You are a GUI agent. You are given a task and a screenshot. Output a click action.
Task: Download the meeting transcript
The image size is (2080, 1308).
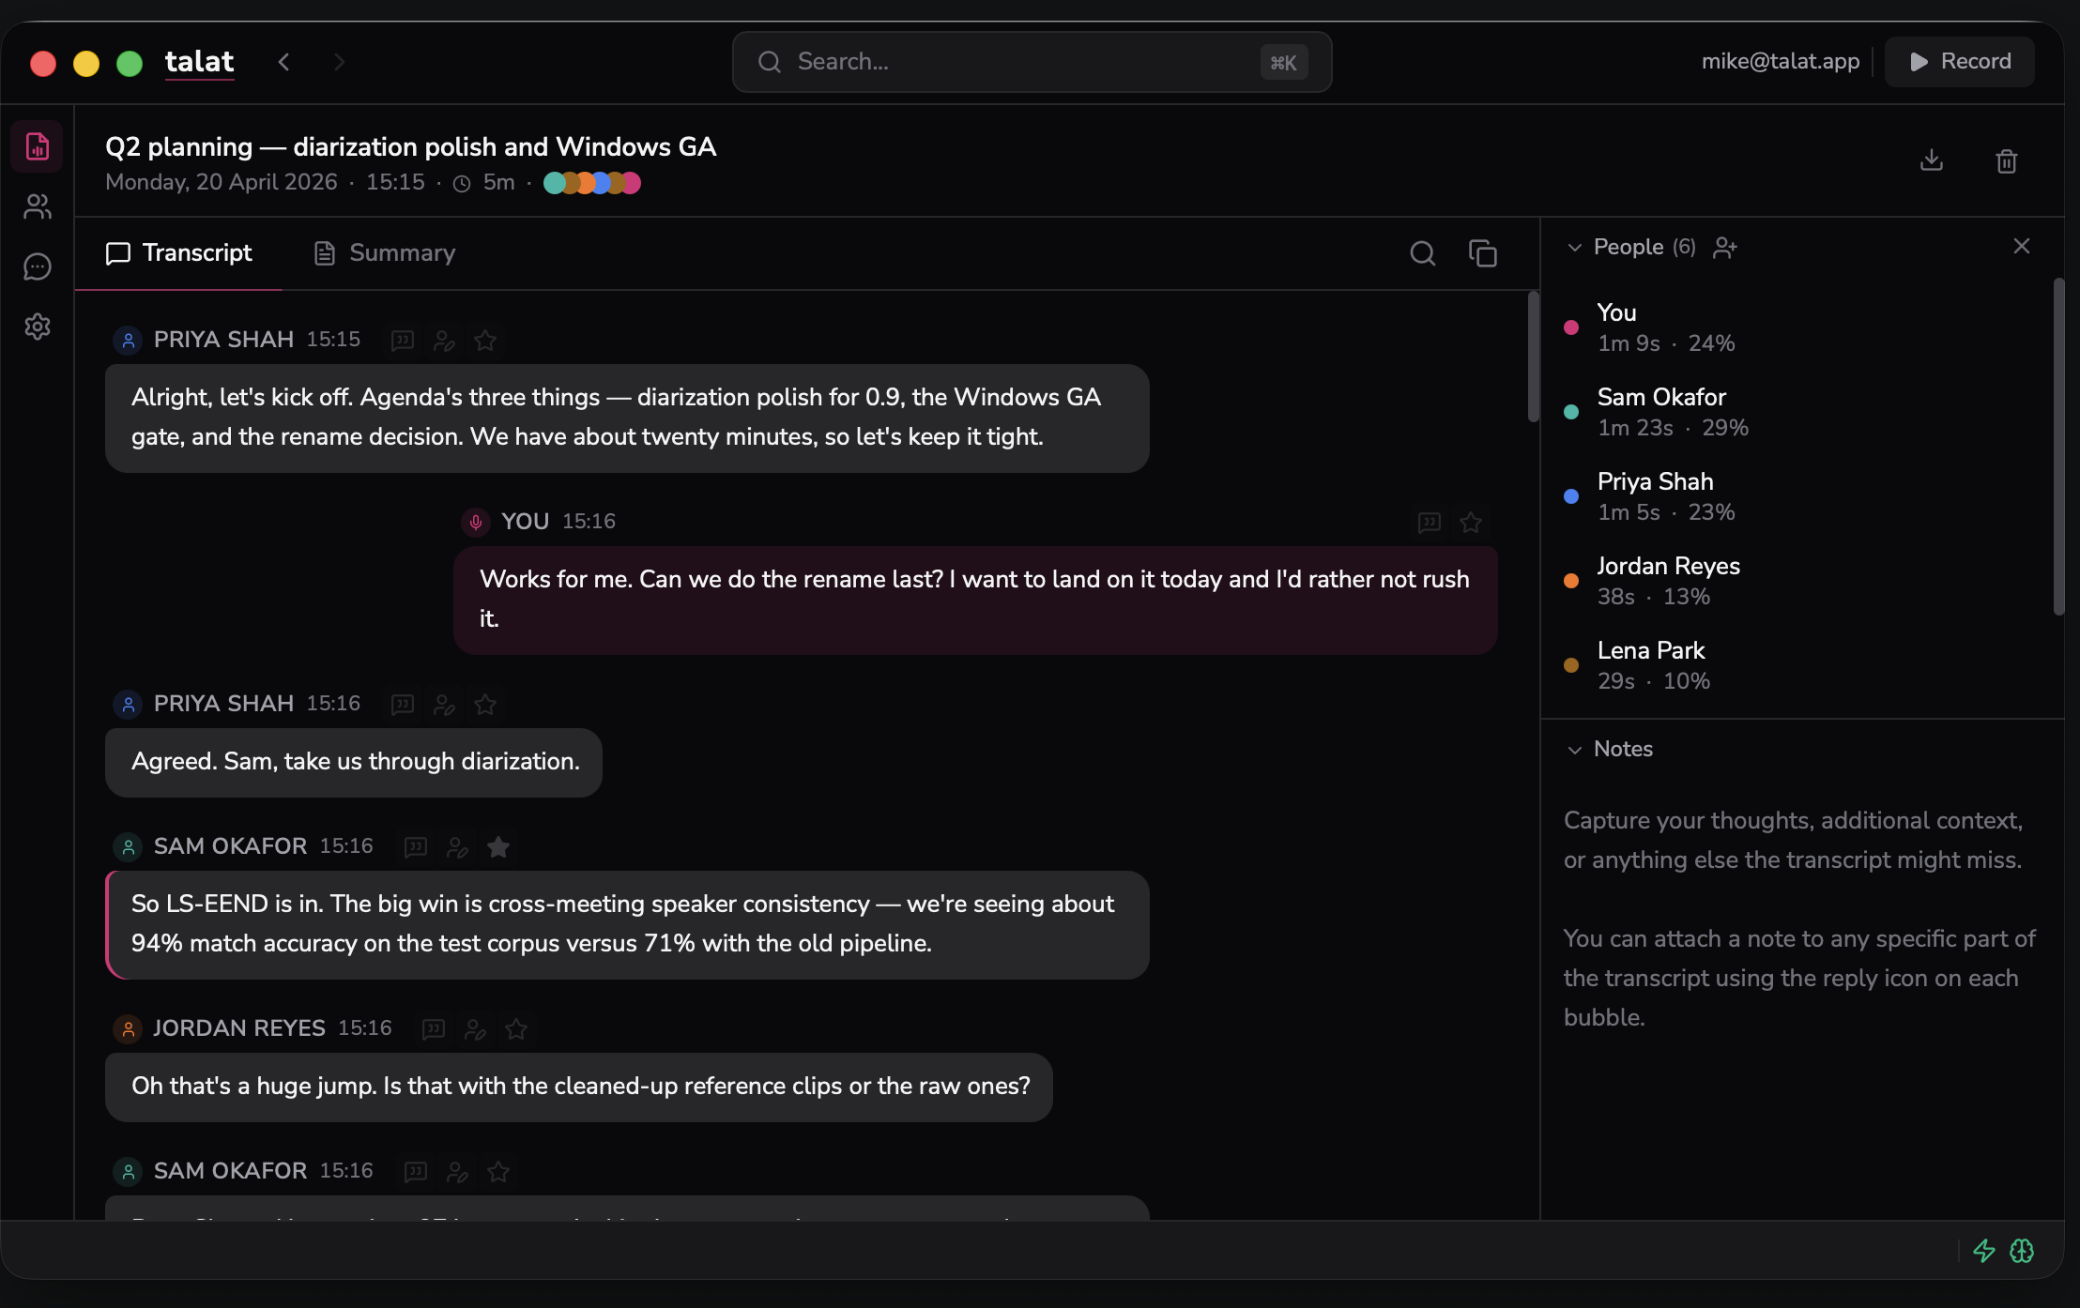1932,160
